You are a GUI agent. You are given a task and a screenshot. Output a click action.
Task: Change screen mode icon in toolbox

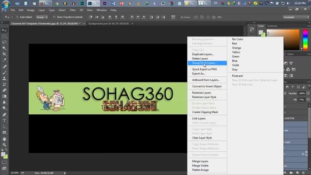click(x=4, y=169)
